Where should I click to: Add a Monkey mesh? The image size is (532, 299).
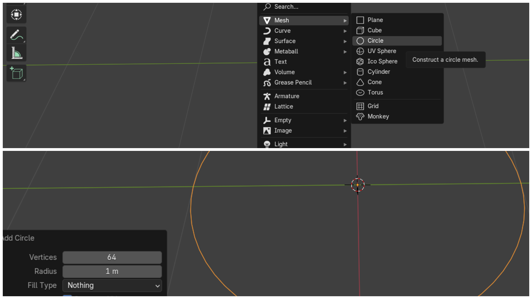(397, 117)
